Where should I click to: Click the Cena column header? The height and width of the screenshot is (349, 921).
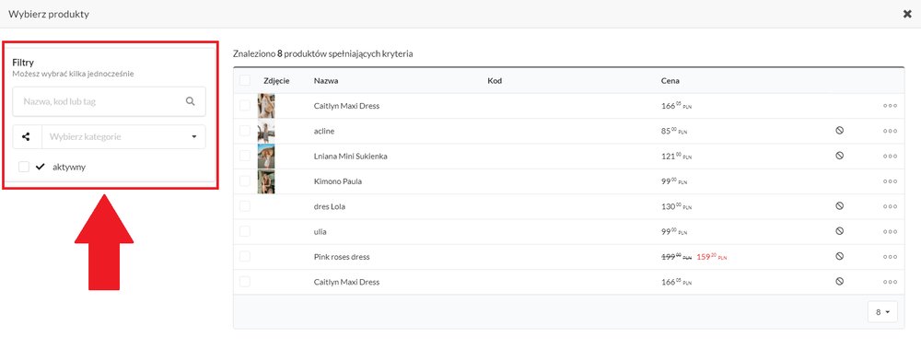(x=670, y=80)
